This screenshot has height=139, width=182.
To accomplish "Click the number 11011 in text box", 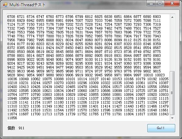I will 71,98.
